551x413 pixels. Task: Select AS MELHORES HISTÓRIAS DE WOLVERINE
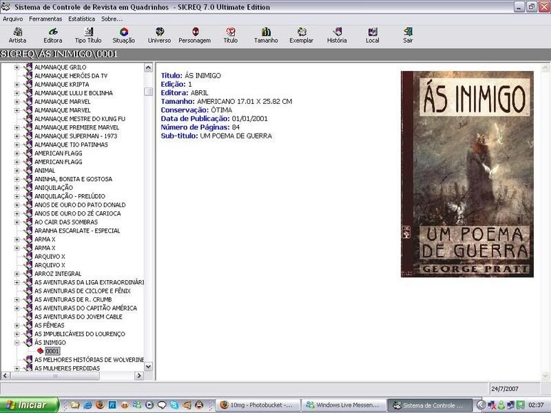[x=90, y=359]
